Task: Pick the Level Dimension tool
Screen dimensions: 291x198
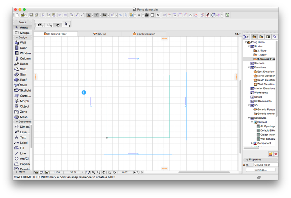Action: click(x=22, y=132)
